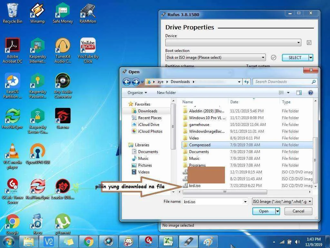Click the Back arrow in Open dialog
This screenshot has width=330, height=248.
point(127,82)
